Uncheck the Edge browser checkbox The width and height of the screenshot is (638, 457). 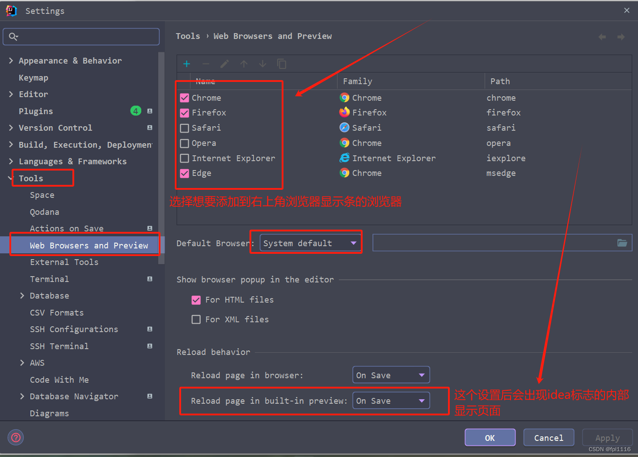[185, 173]
